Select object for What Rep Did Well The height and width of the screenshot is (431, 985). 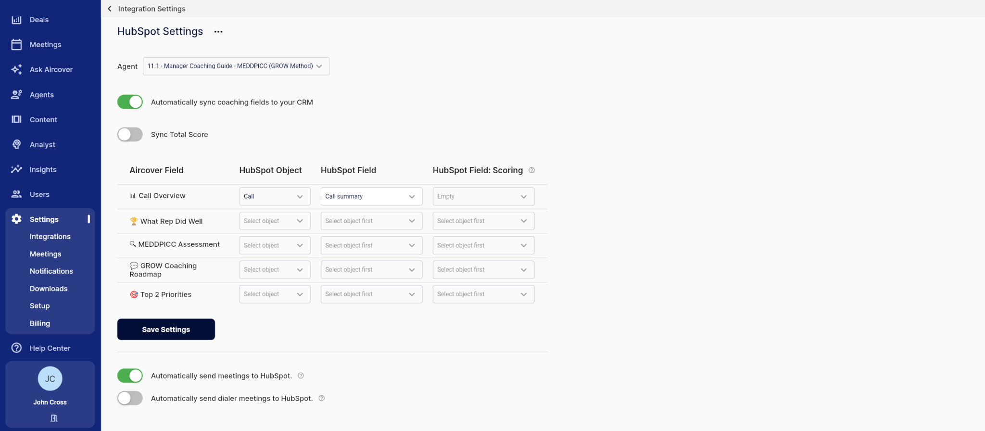pos(275,221)
